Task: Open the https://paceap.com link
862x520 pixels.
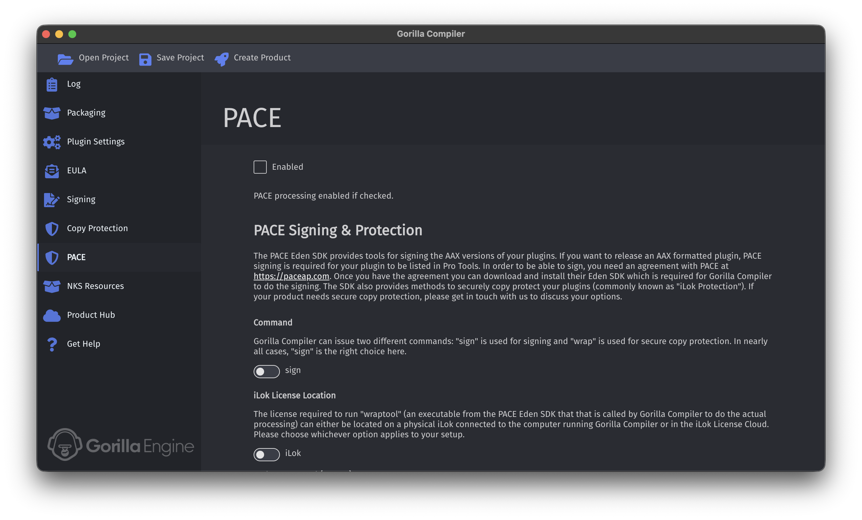Action: click(291, 276)
